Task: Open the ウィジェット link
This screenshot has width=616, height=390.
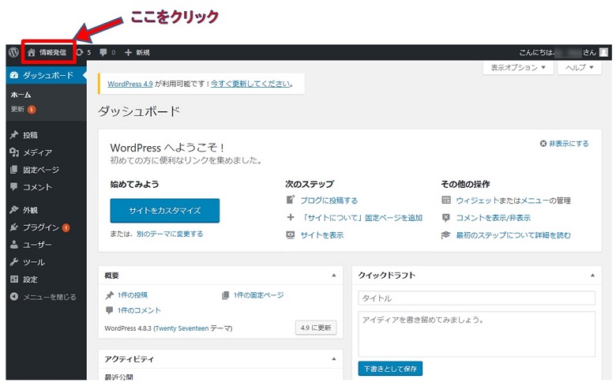Action: 476,201
